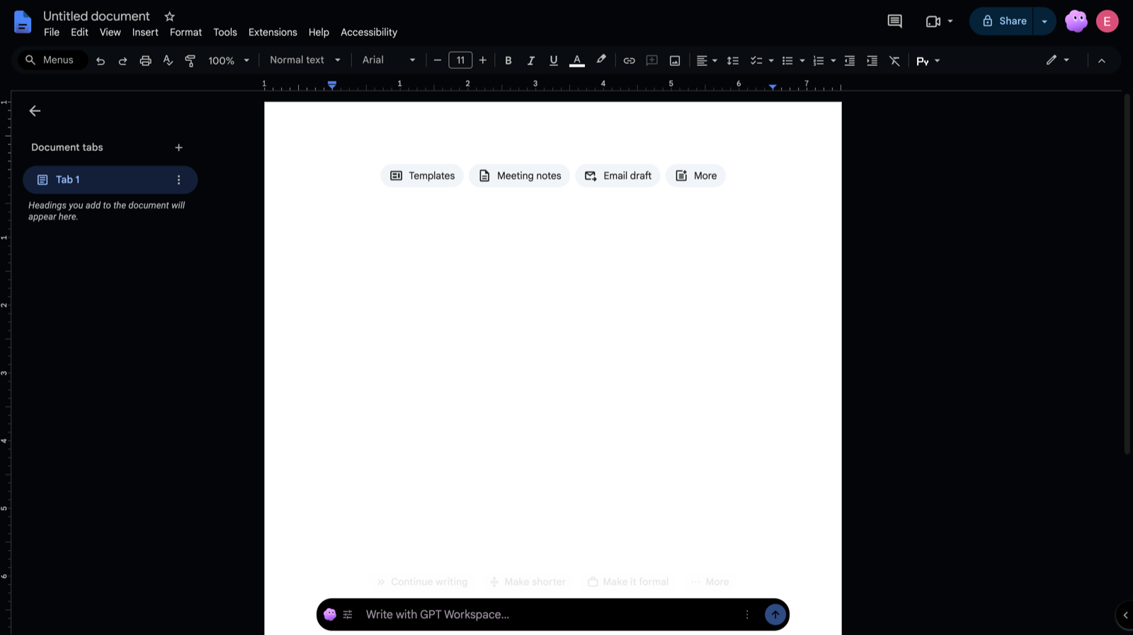Open the Extensions menu
This screenshot has width=1133, height=635.
tap(273, 33)
